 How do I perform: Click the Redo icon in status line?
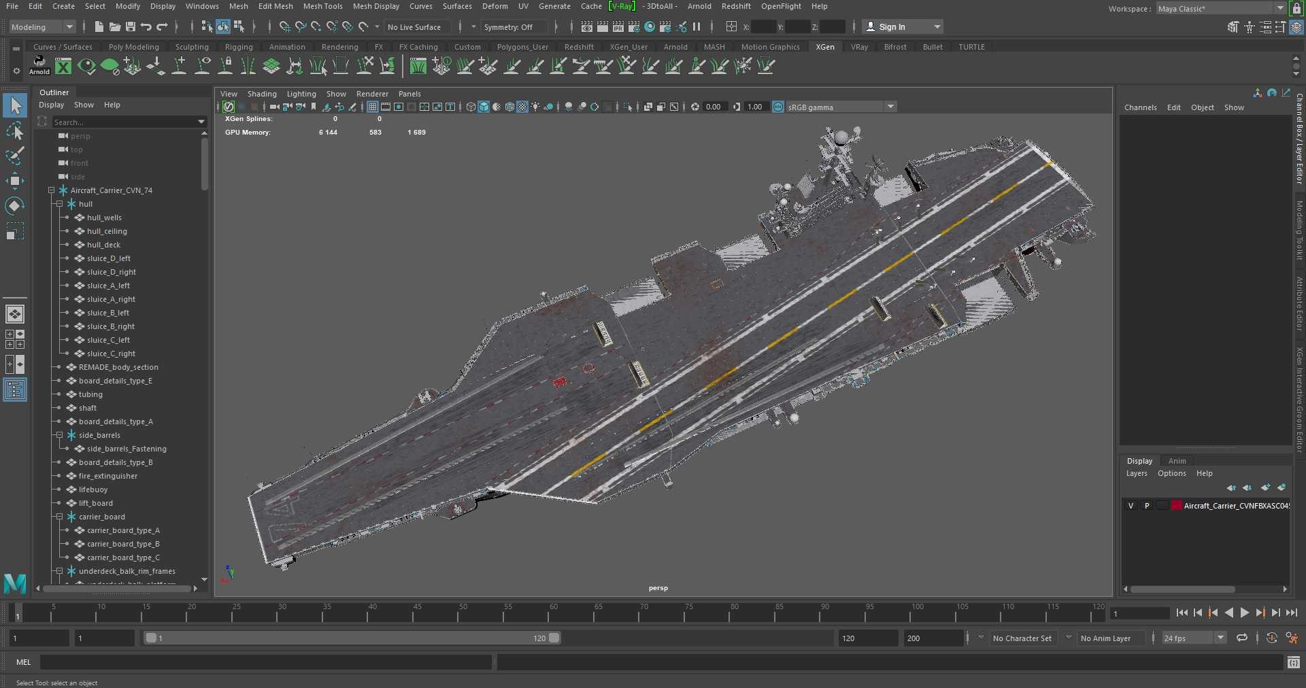point(162,27)
